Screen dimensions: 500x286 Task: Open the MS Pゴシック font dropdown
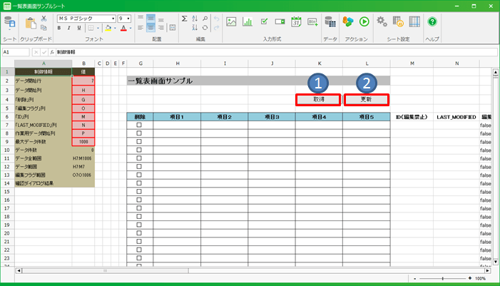112,18
